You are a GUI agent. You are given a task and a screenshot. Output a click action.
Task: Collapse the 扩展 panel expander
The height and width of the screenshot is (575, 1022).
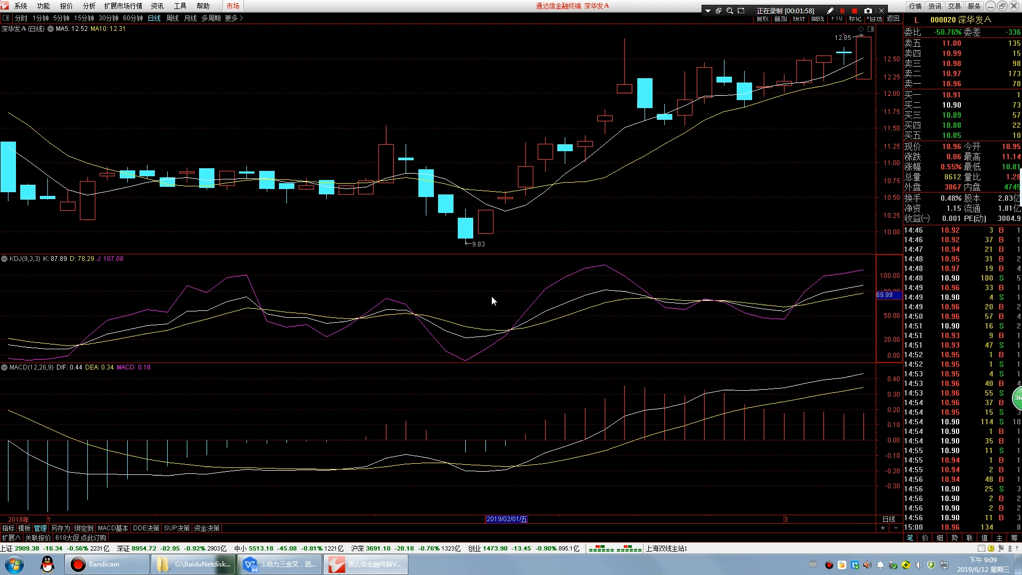[x=11, y=538]
